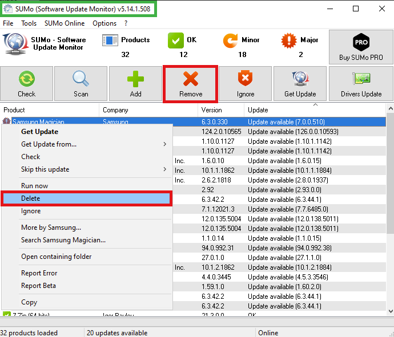The height and width of the screenshot is (337, 394).
Task: Select Run now in context menu
Action: pos(86,186)
